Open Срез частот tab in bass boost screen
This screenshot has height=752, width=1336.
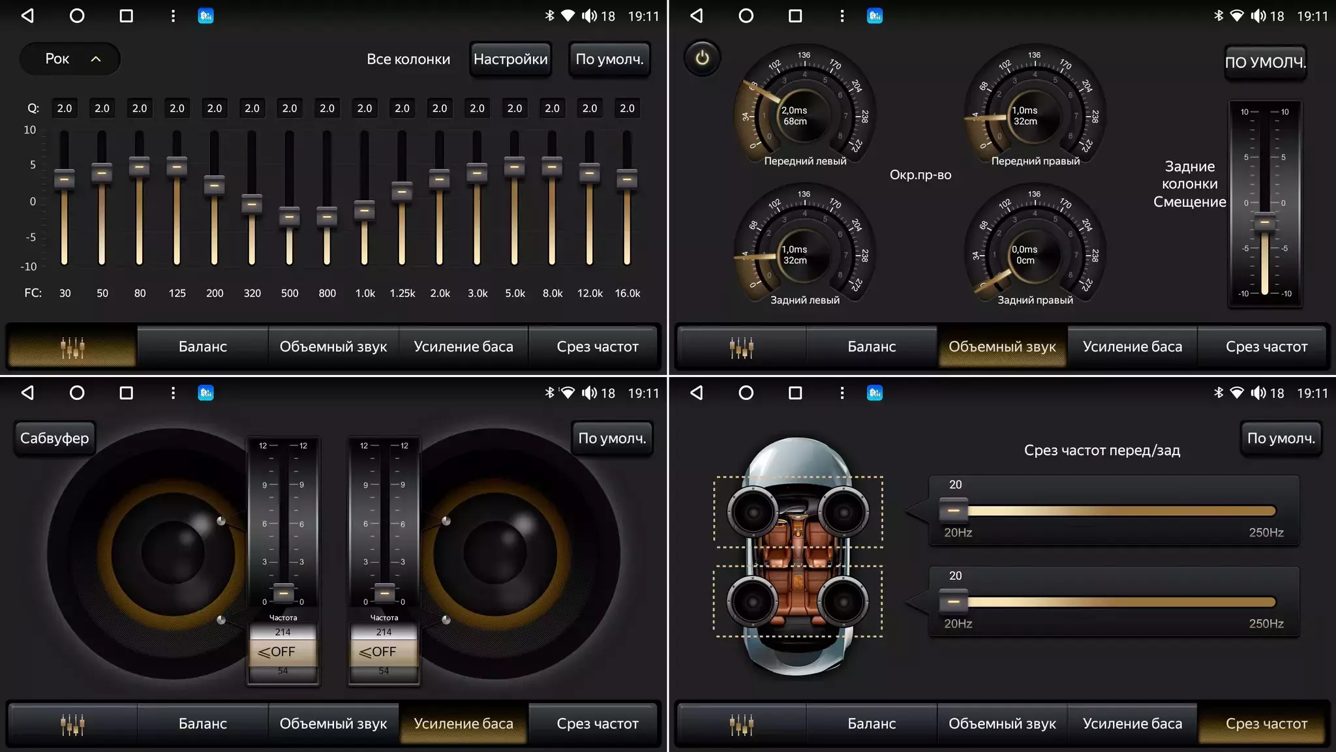597,724
